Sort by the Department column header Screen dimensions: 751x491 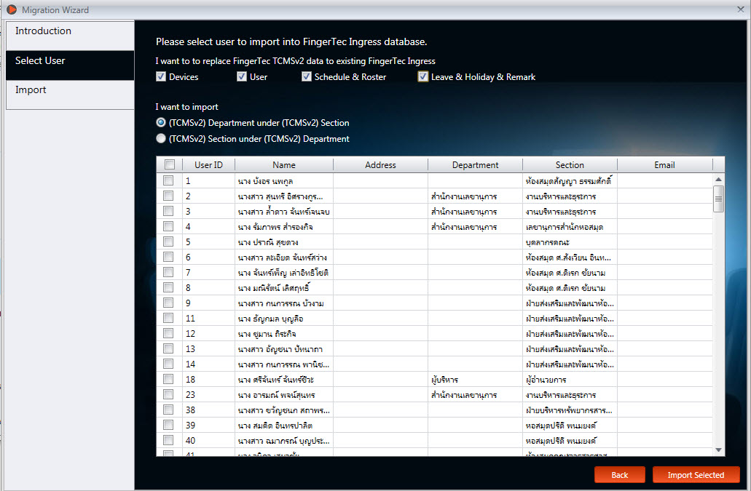tap(475, 165)
